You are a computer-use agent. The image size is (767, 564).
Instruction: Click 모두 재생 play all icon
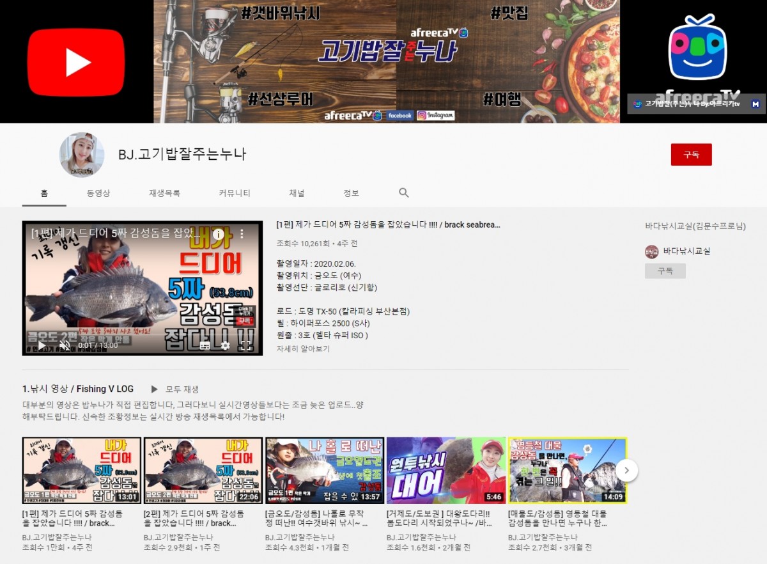[x=155, y=389]
